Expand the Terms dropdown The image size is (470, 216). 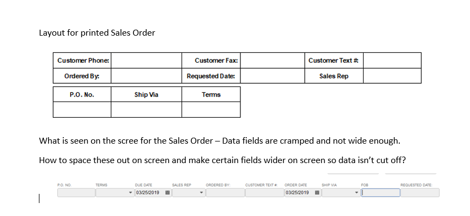coord(130,193)
